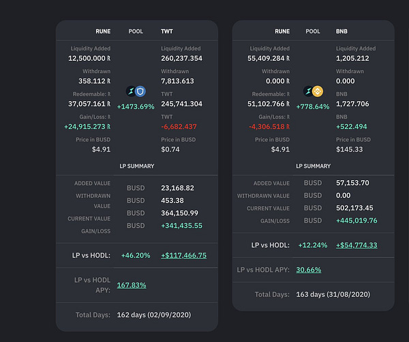Select RUNE liquidity added 55,409.284
The height and width of the screenshot is (342, 409).
(x=269, y=58)
